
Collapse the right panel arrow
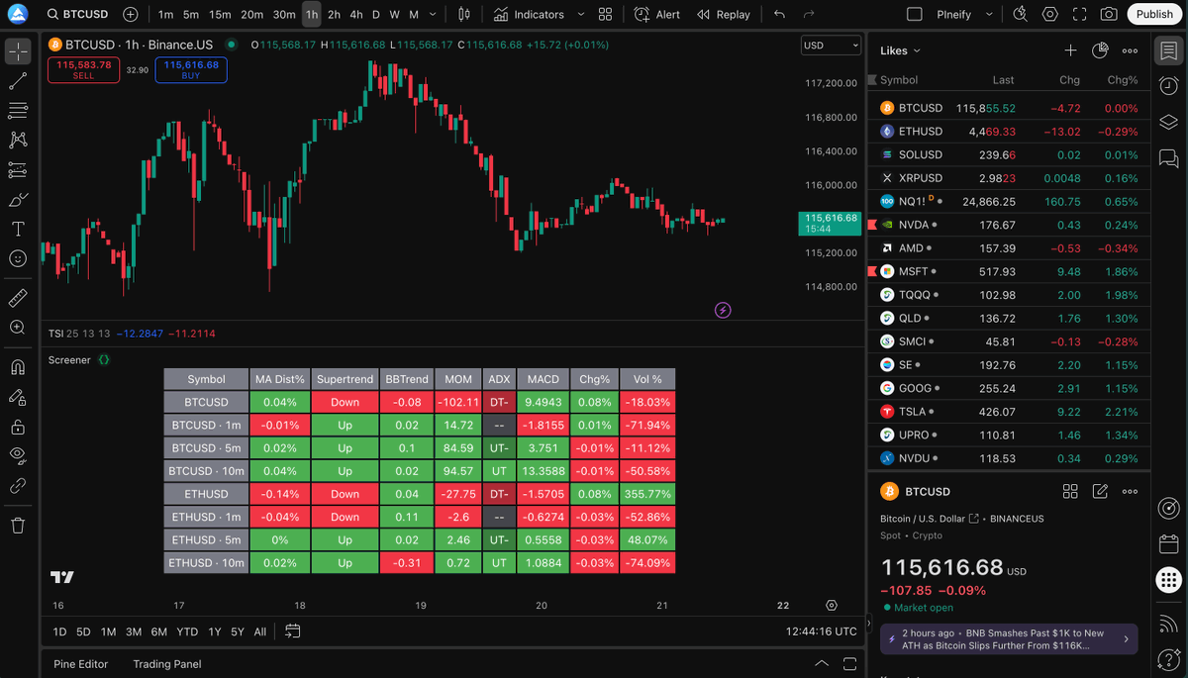point(869,624)
